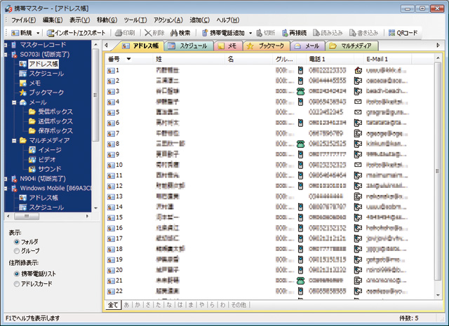Select the アドレスカード radio button

pos(17,284)
